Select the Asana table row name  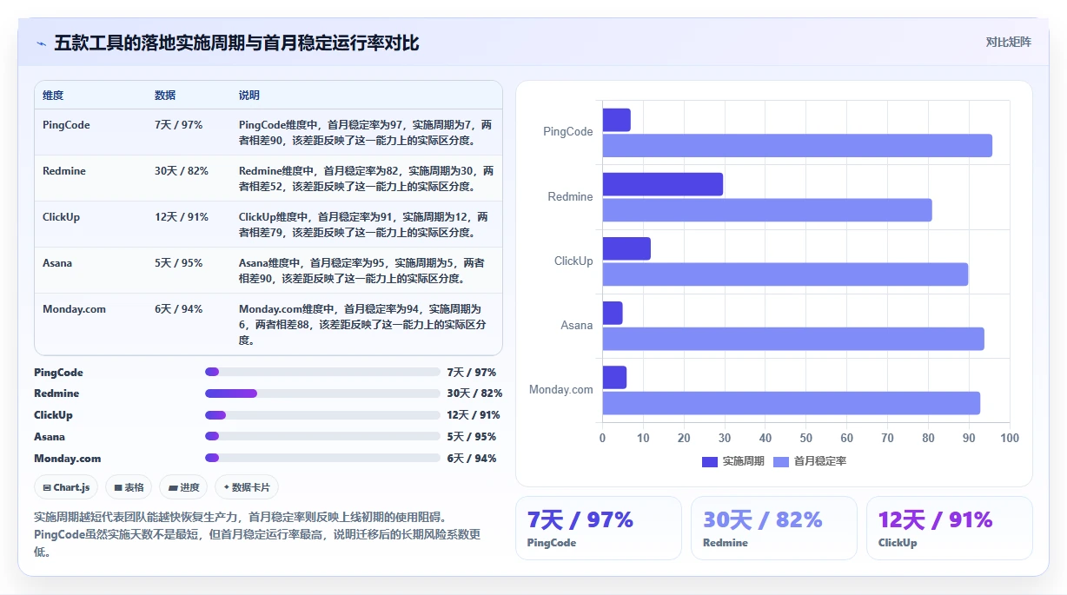point(57,263)
